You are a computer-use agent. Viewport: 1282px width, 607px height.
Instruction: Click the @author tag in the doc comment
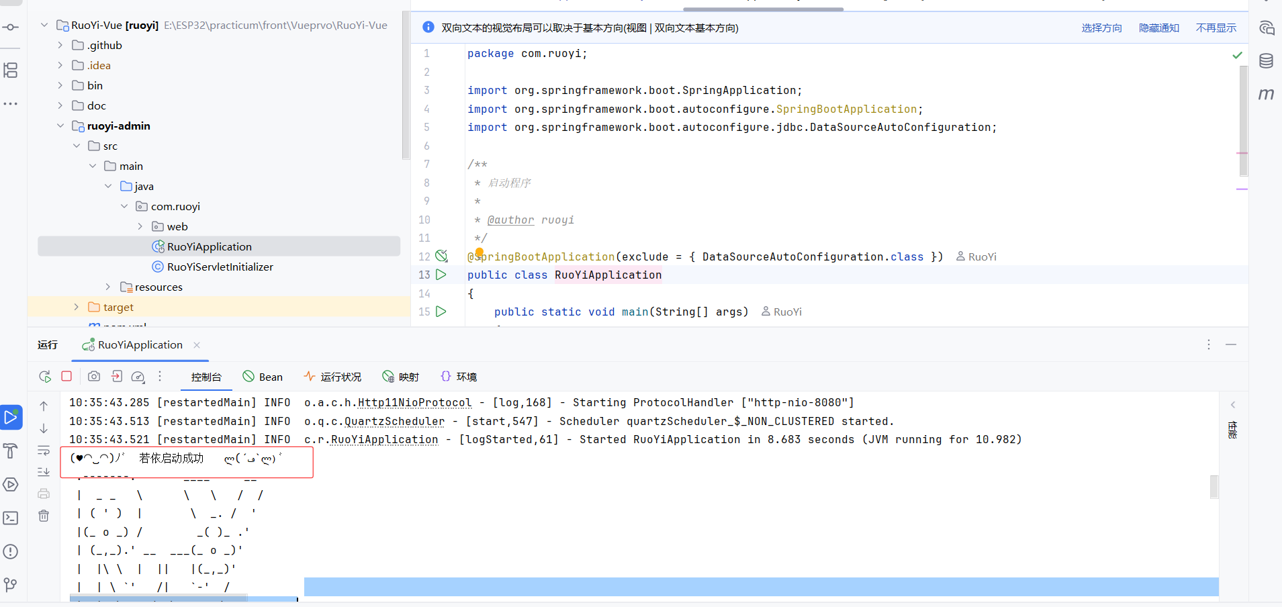point(510,220)
